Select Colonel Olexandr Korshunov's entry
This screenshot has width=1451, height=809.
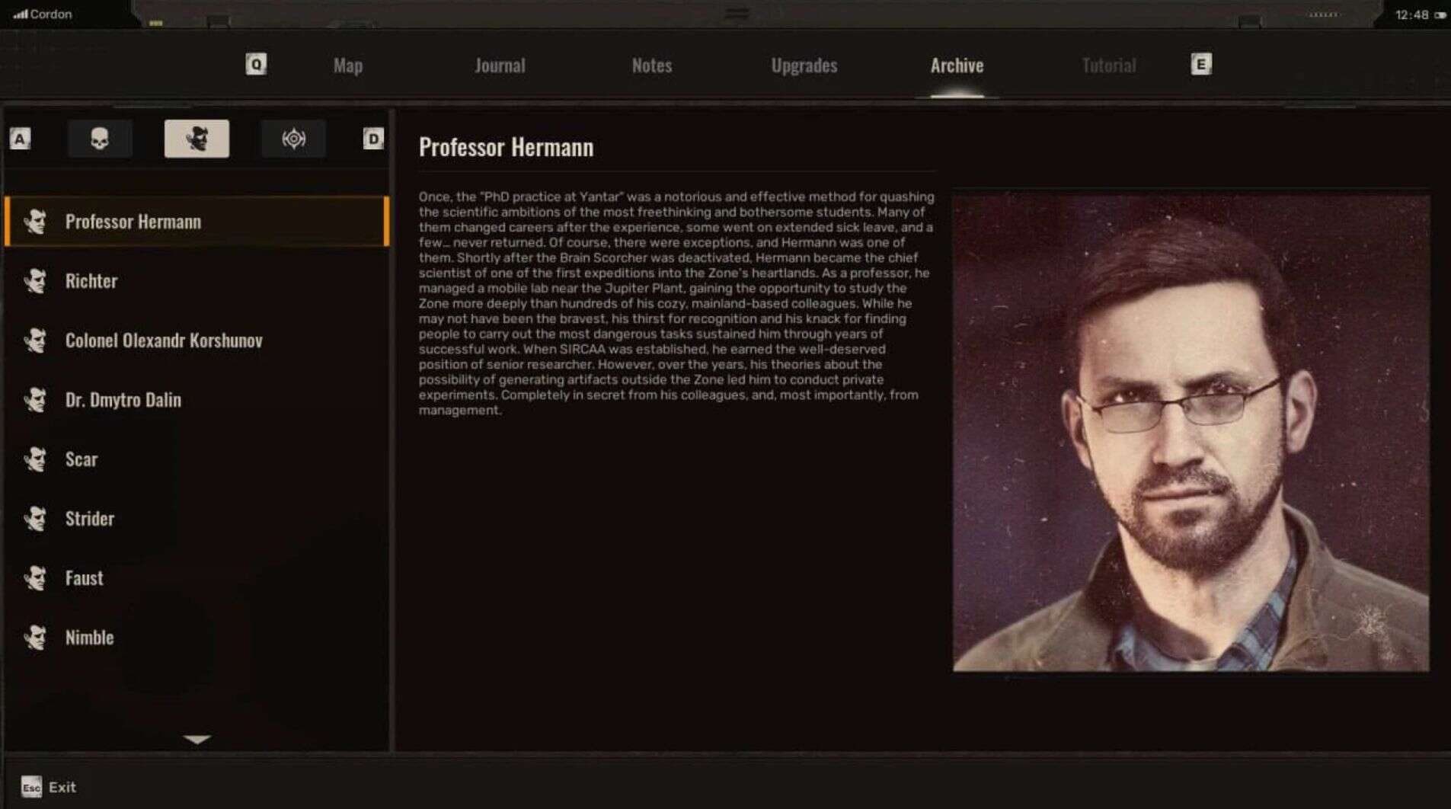[164, 341]
